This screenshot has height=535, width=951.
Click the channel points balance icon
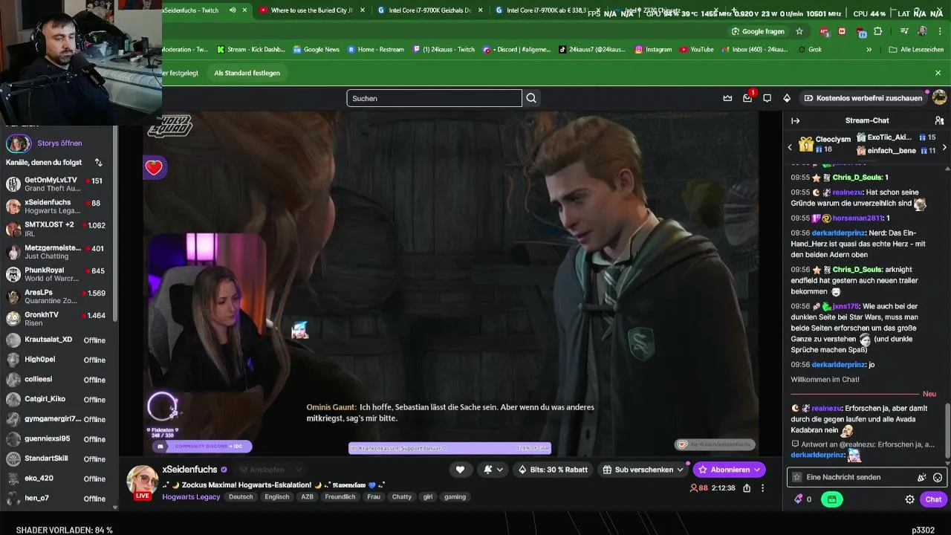[799, 499]
